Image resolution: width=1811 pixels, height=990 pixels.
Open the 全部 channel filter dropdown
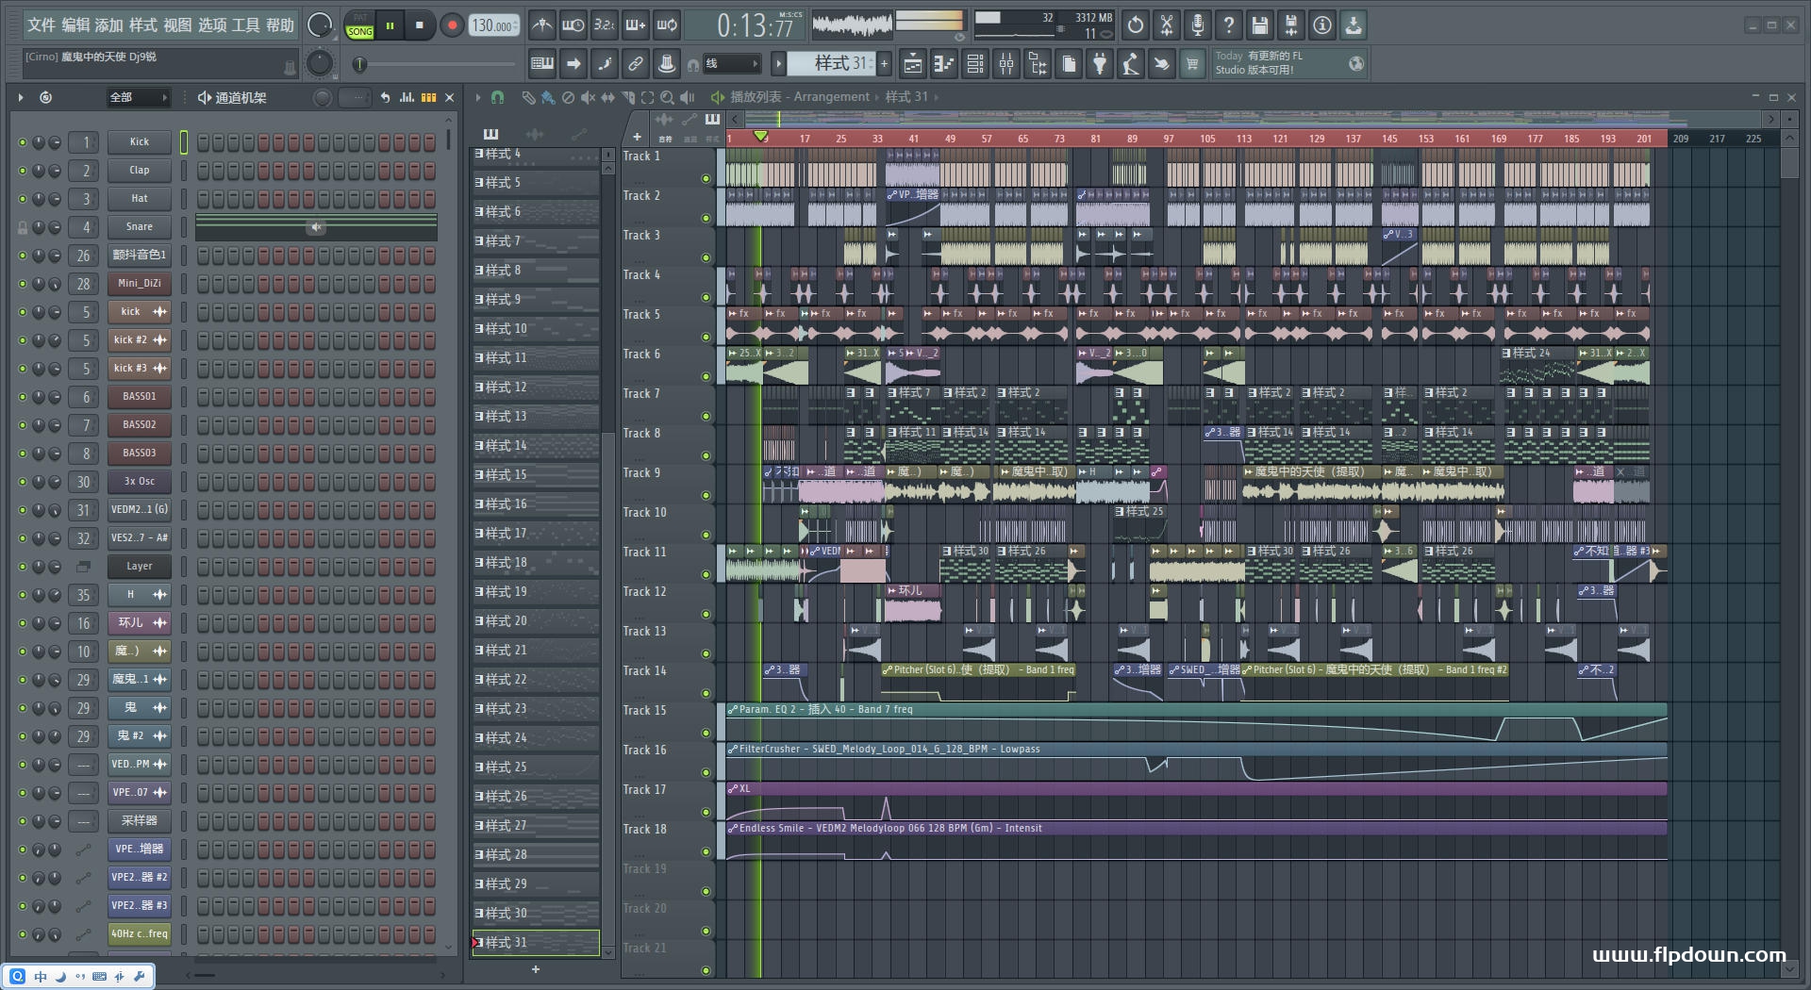[138, 97]
